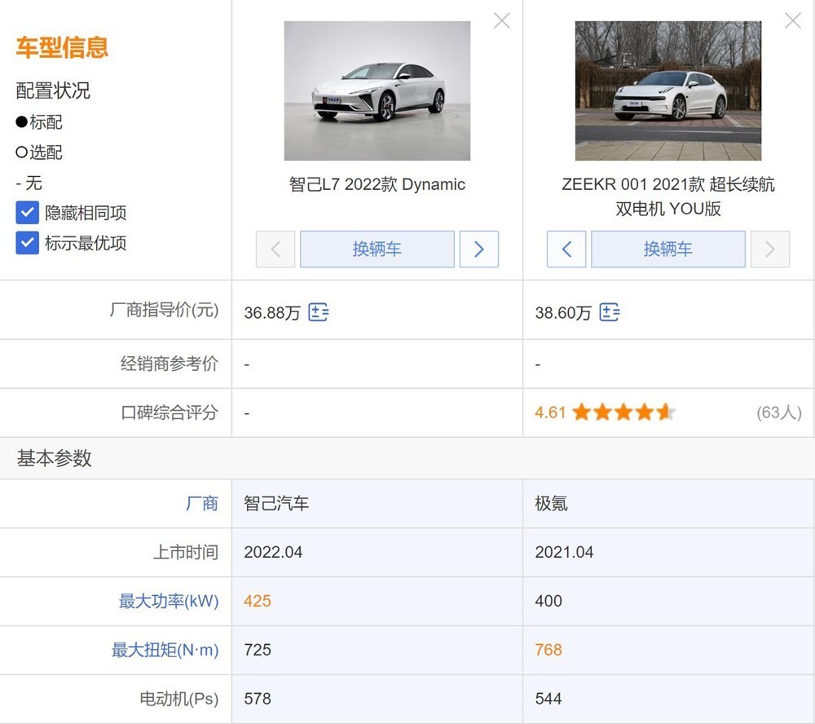Click the next arrow beside 智己L7 换辆车
The image size is (815, 724).
pyautogui.click(x=479, y=249)
